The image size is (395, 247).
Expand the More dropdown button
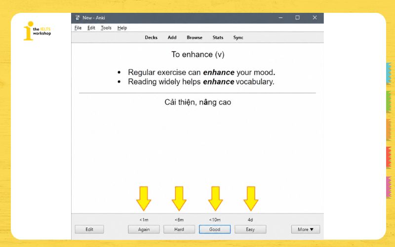(306, 229)
